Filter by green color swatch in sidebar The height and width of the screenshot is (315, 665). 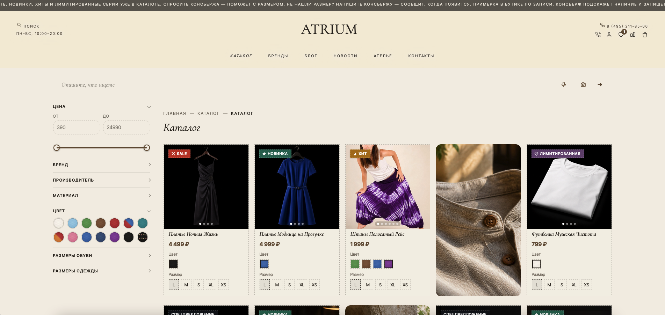[87, 223]
